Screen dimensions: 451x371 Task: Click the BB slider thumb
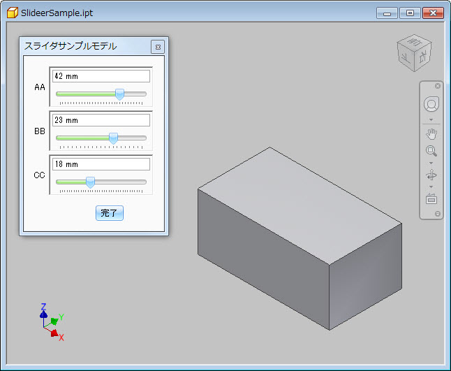[114, 138]
